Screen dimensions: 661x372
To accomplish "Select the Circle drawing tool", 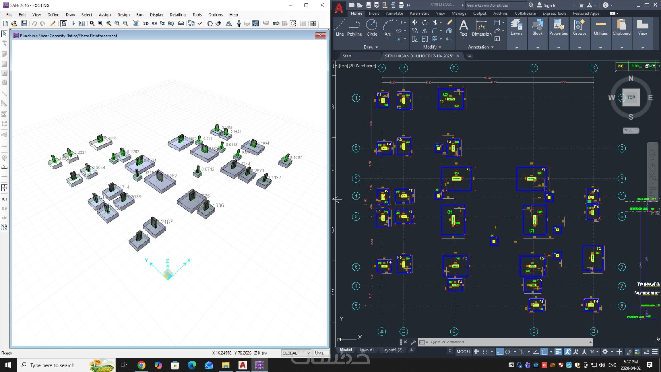I will click(x=372, y=28).
